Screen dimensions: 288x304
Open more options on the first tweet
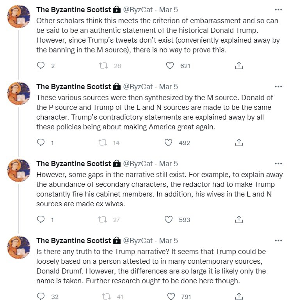pyautogui.click(x=278, y=9)
